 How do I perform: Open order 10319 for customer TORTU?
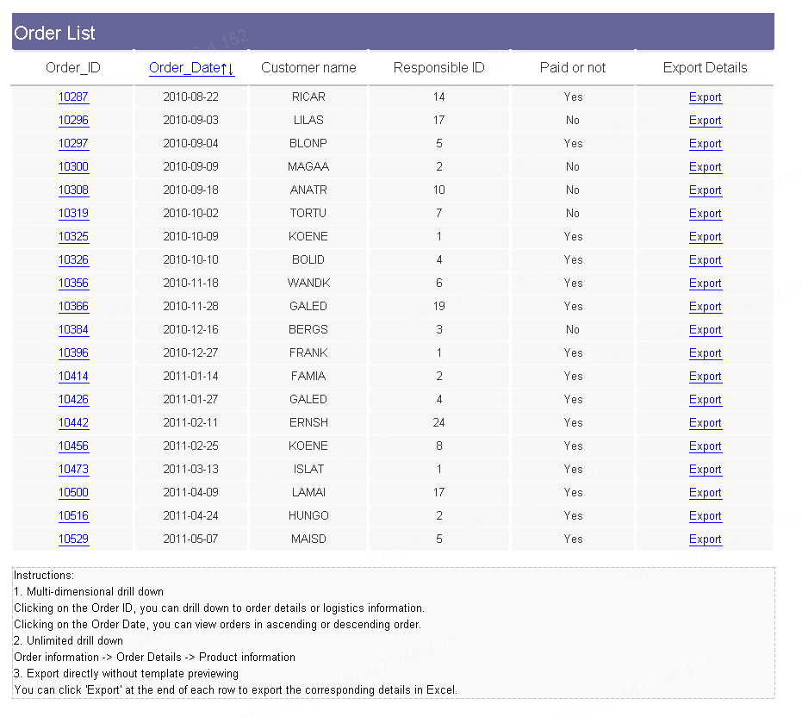(73, 214)
